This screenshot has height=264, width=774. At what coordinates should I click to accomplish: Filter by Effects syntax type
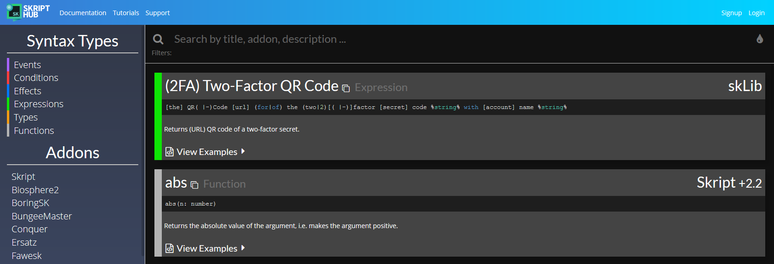click(x=27, y=91)
